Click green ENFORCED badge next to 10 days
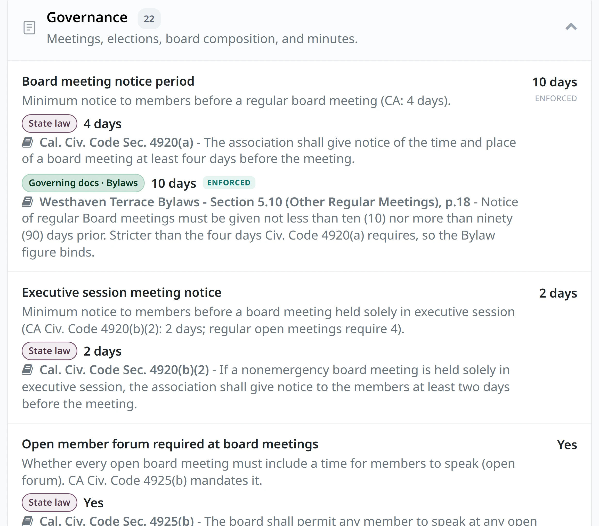599x526 pixels. pos(229,183)
